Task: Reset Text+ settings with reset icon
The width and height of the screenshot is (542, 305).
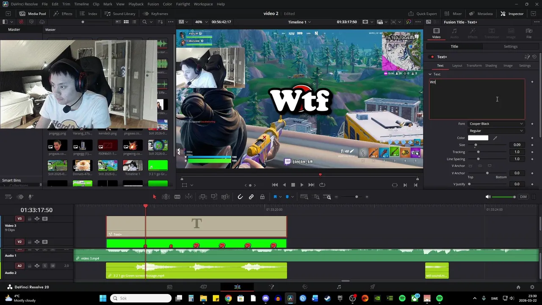Action: (x=534, y=57)
